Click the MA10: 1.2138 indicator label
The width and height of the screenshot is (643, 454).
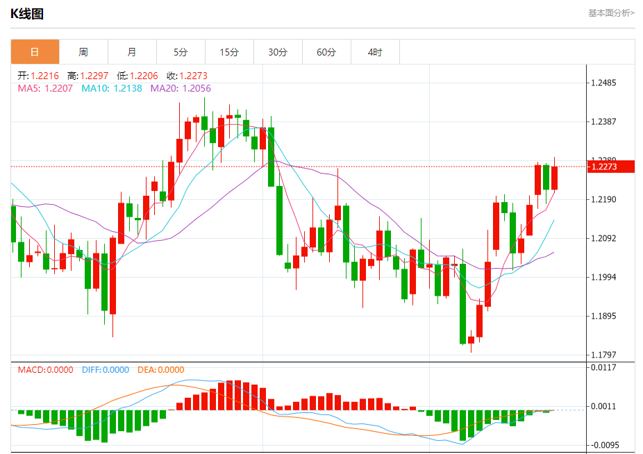112,88
